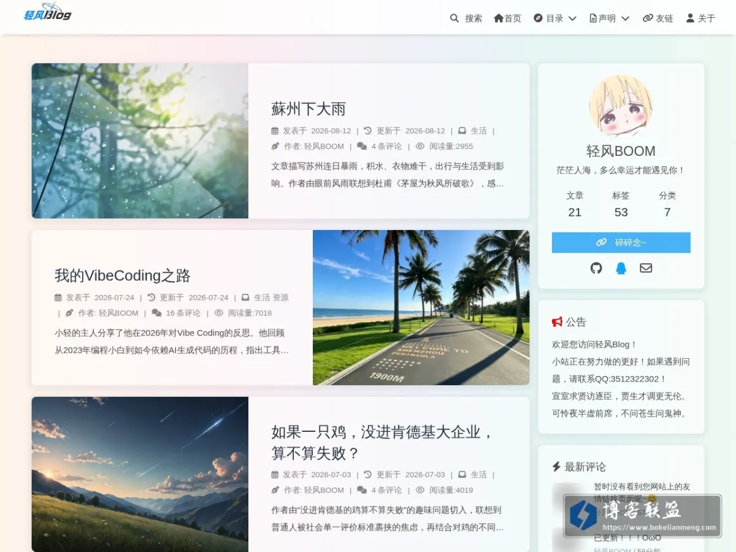Screen dimensions: 736x552
Task: Click the 茫茫人海，多么幸运才能遇见你 motto text
Action: pos(621,170)
